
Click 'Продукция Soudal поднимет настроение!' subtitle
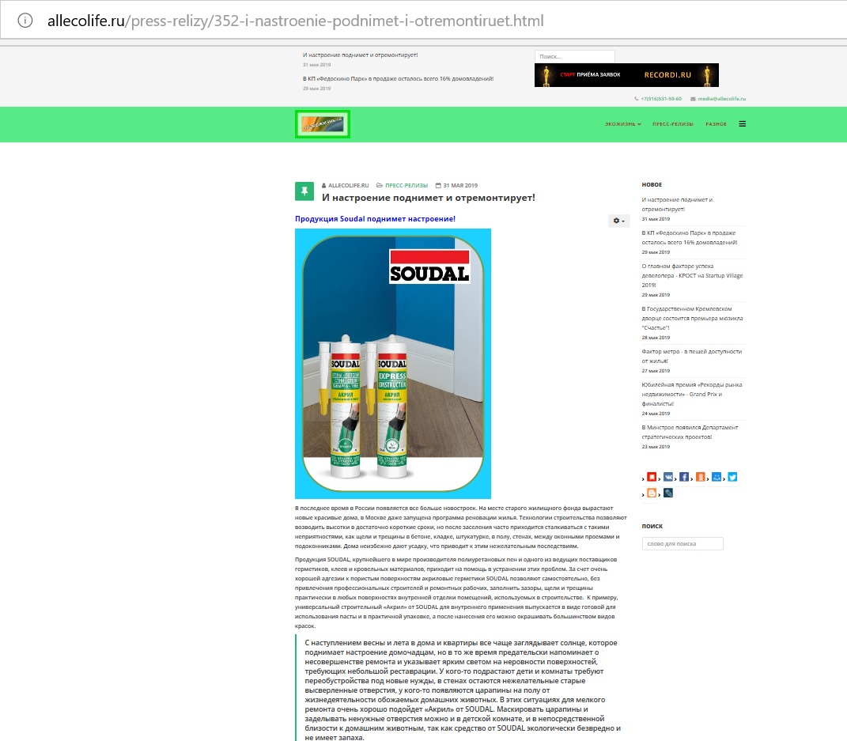[375, 219]
